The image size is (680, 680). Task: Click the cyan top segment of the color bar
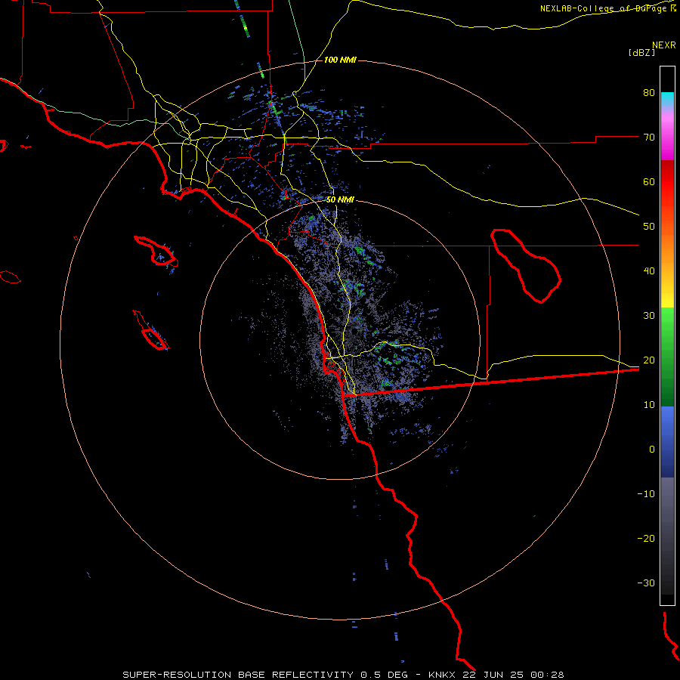pos(667,100)
